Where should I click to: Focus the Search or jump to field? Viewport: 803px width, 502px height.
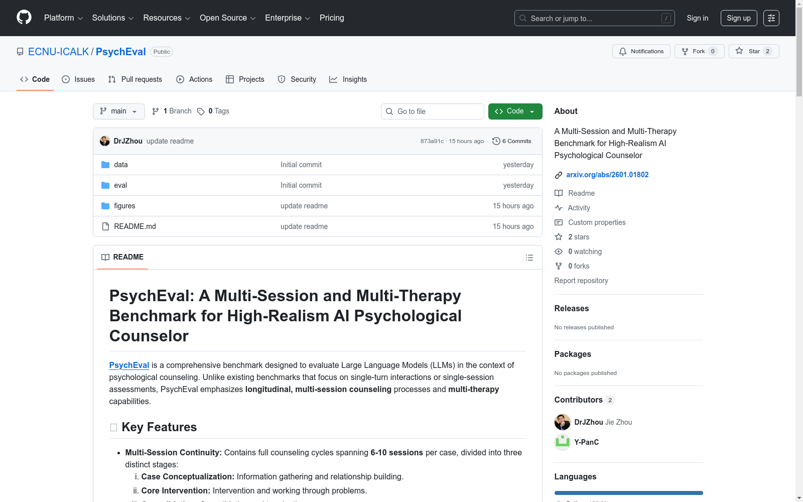coord(595,18)
